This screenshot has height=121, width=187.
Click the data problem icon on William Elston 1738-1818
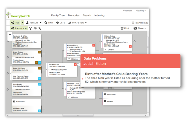(x=93, y=45)
